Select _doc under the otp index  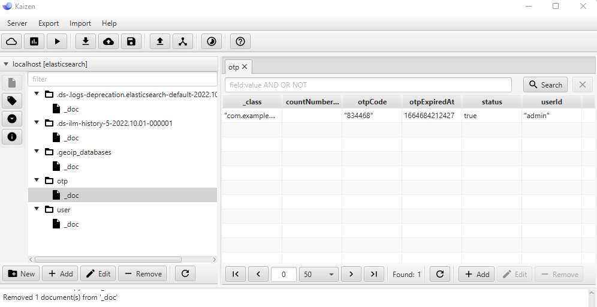71,195
